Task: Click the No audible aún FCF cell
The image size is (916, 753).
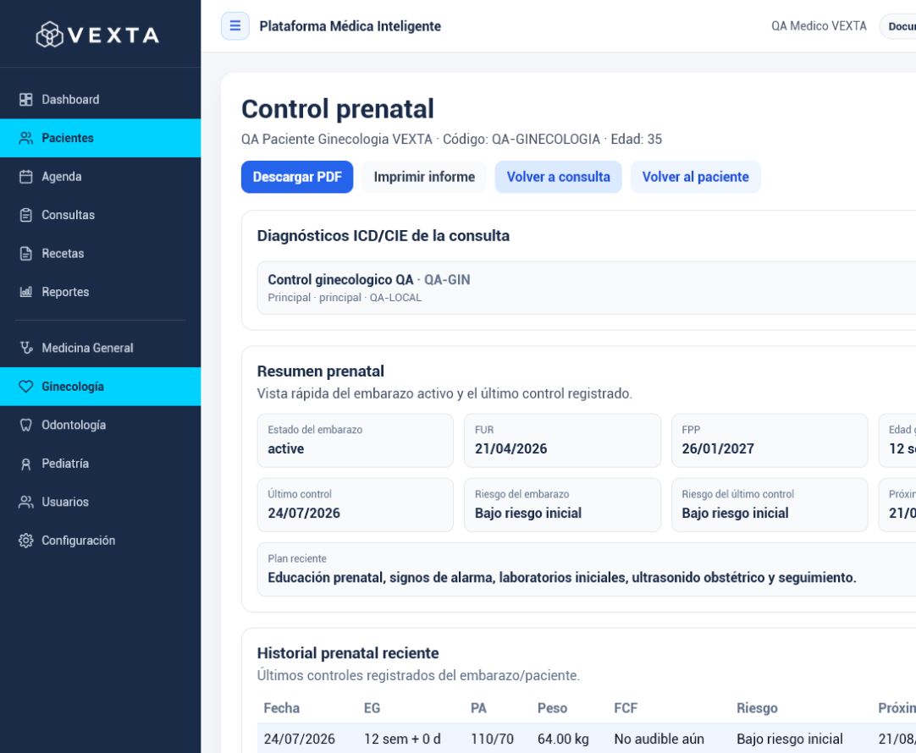Action: 659,739
